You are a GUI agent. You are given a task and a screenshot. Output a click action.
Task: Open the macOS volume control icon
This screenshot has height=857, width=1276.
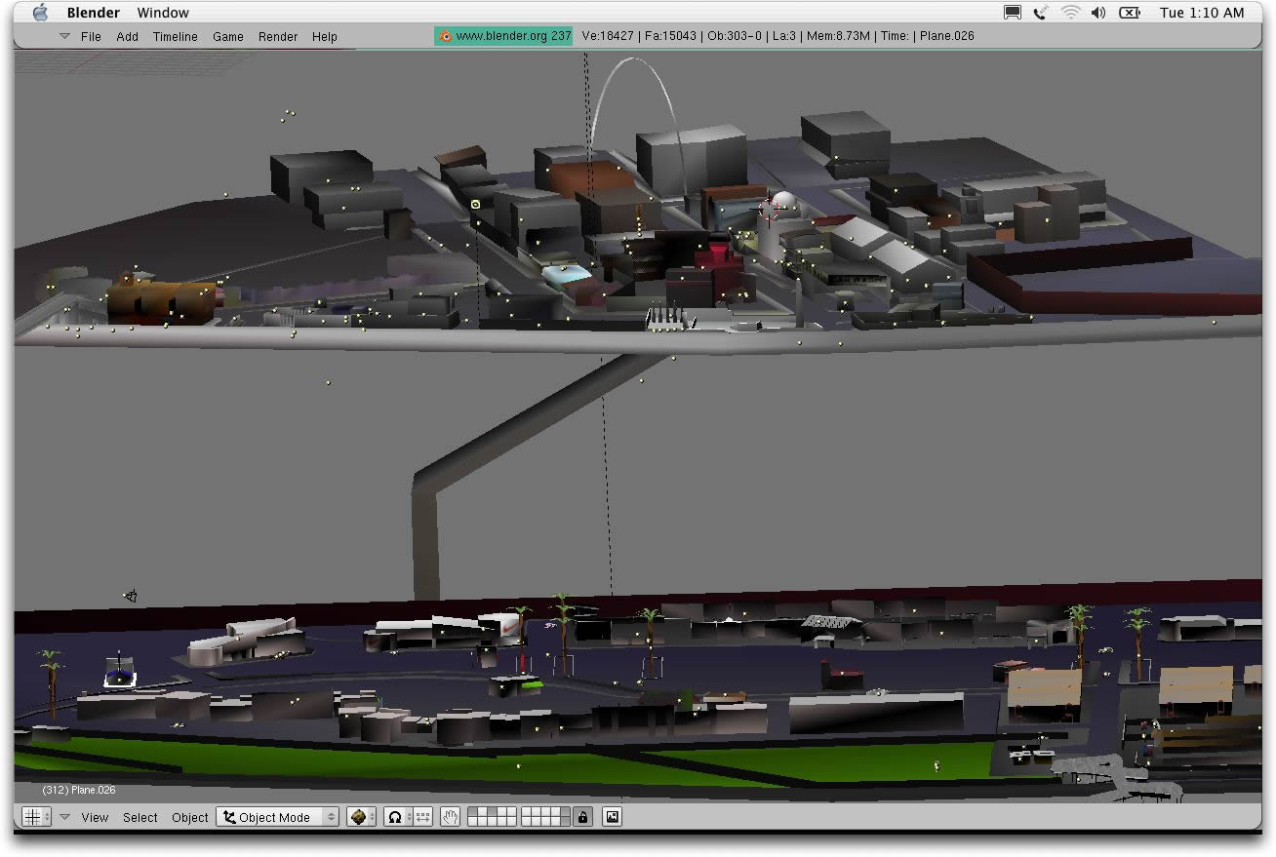[1098, 13]
